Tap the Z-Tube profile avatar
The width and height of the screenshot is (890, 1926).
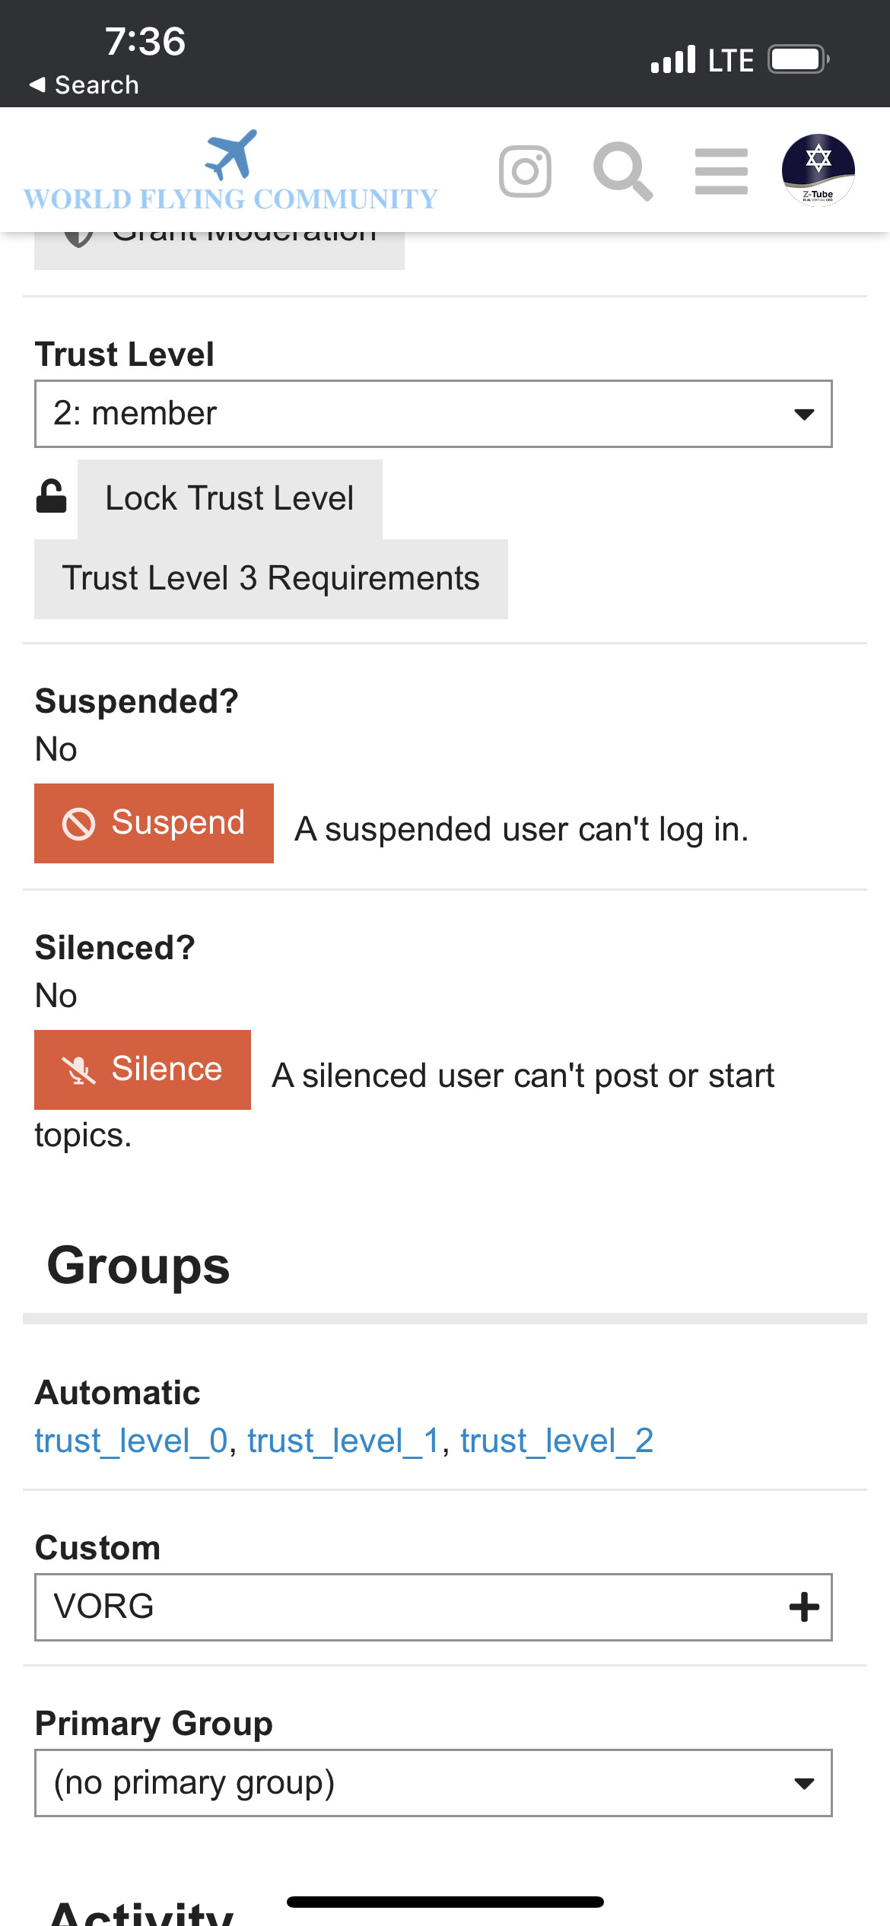[x=818, y=170]
